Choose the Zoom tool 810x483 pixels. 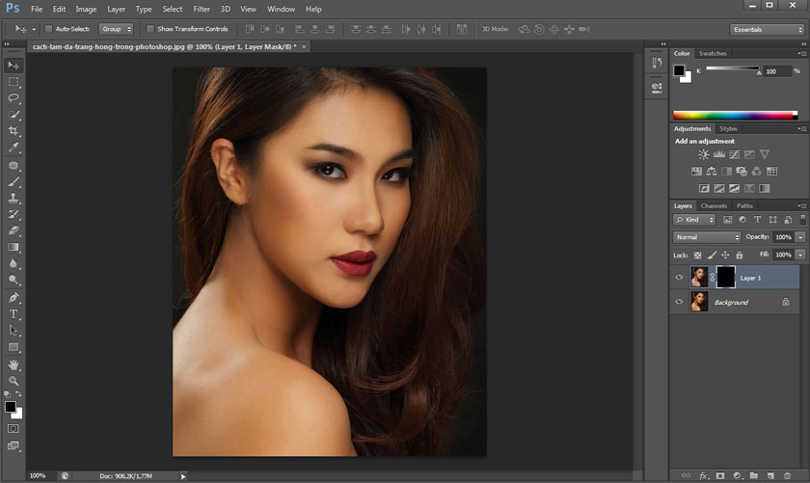tap(13, 381)
